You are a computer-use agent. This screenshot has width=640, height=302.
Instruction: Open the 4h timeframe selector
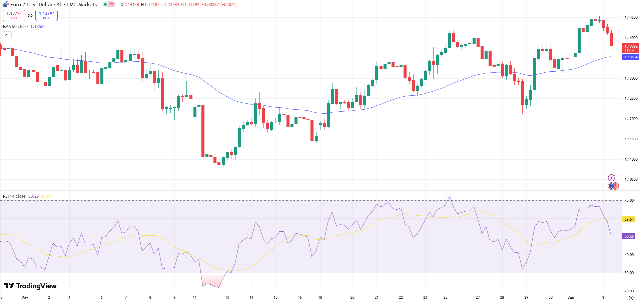pyautogui.click(x=60, y=4)
